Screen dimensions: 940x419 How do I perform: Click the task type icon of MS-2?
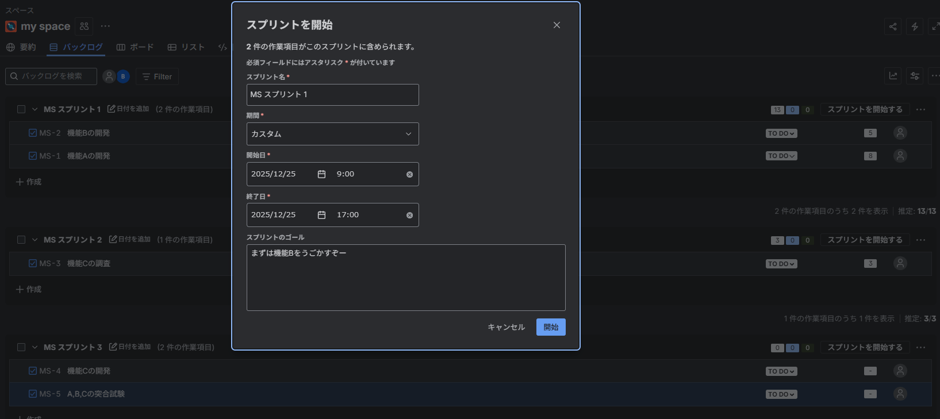coord(33,133)
